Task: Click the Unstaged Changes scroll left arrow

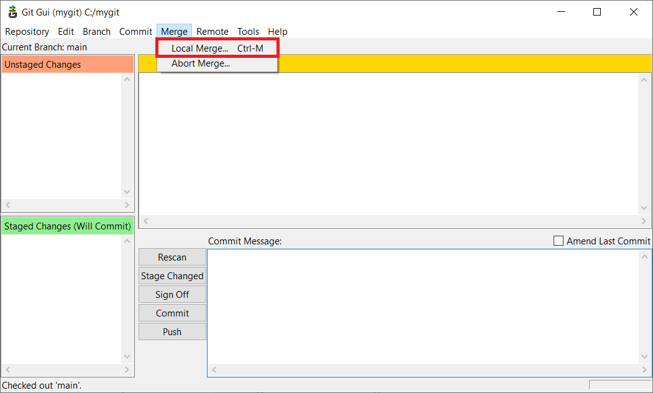Action: [x=7, y=205]
